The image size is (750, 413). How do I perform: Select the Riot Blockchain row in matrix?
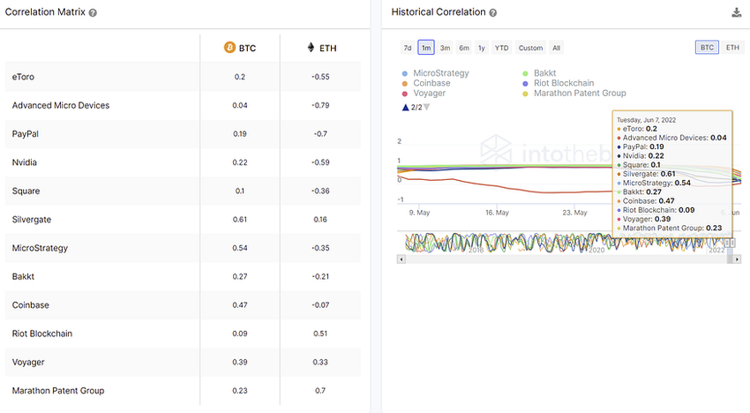(x=183, y=334)
